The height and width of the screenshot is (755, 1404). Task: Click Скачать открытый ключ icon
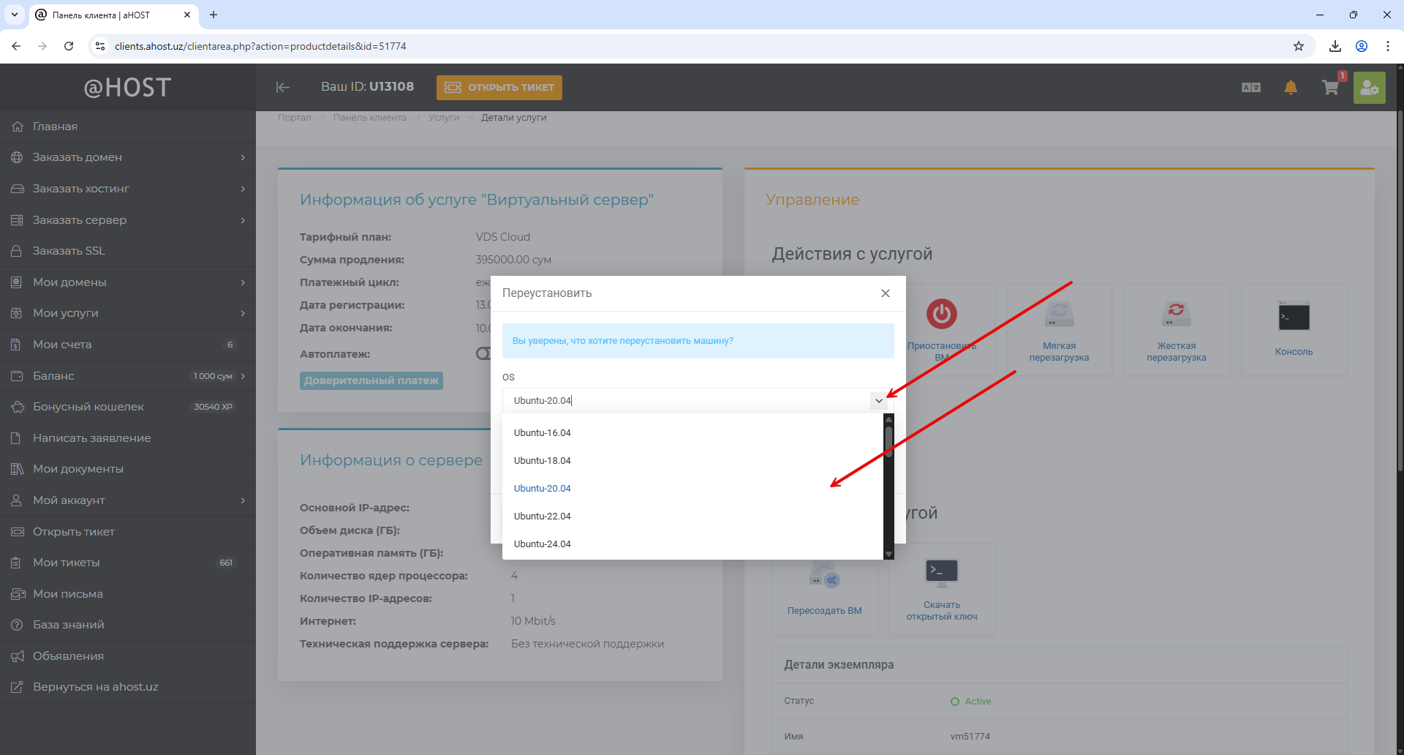click(942, 573)
